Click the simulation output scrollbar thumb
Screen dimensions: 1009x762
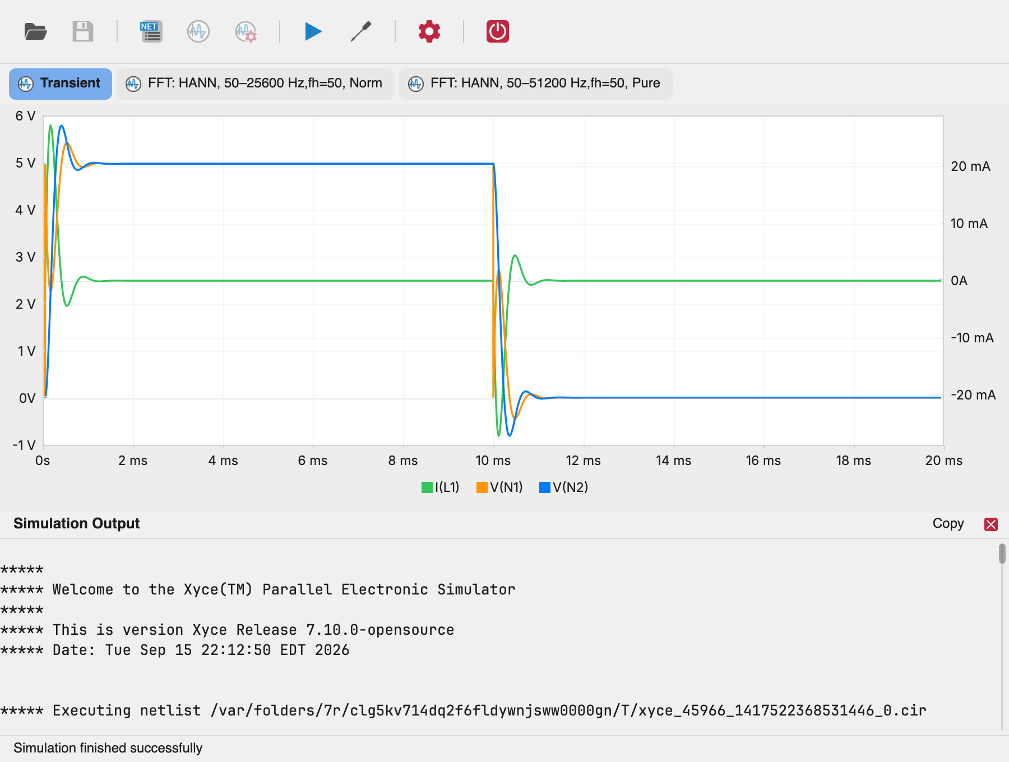(x=1002, y=554)
